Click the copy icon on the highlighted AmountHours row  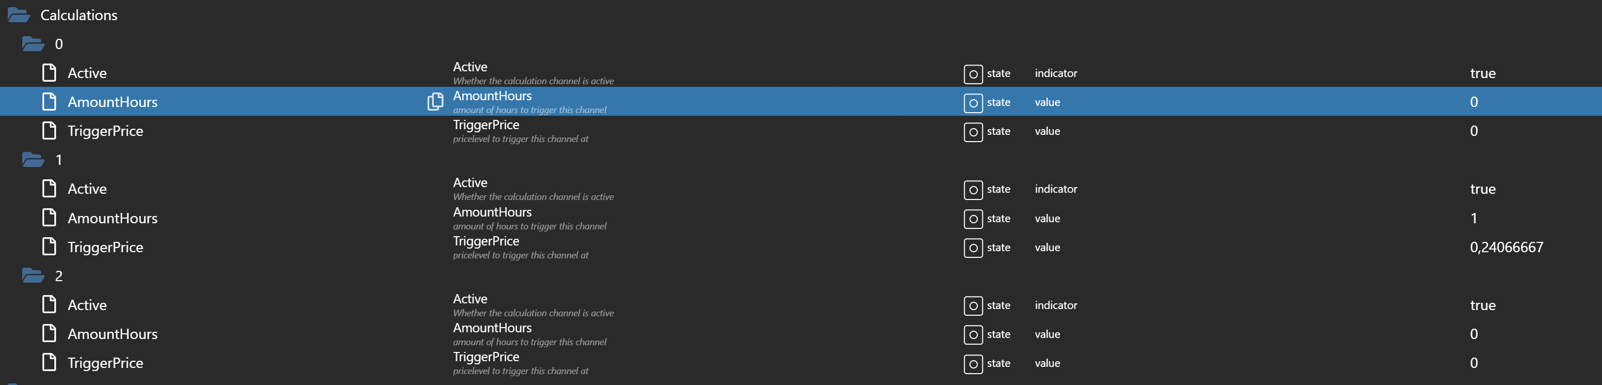[x=435, y=102]
